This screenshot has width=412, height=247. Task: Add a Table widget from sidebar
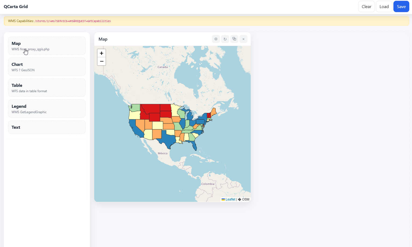47,88
